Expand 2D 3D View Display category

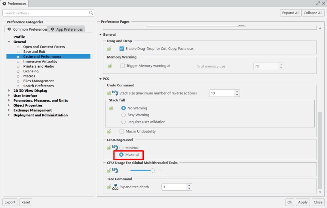[9, 90]
